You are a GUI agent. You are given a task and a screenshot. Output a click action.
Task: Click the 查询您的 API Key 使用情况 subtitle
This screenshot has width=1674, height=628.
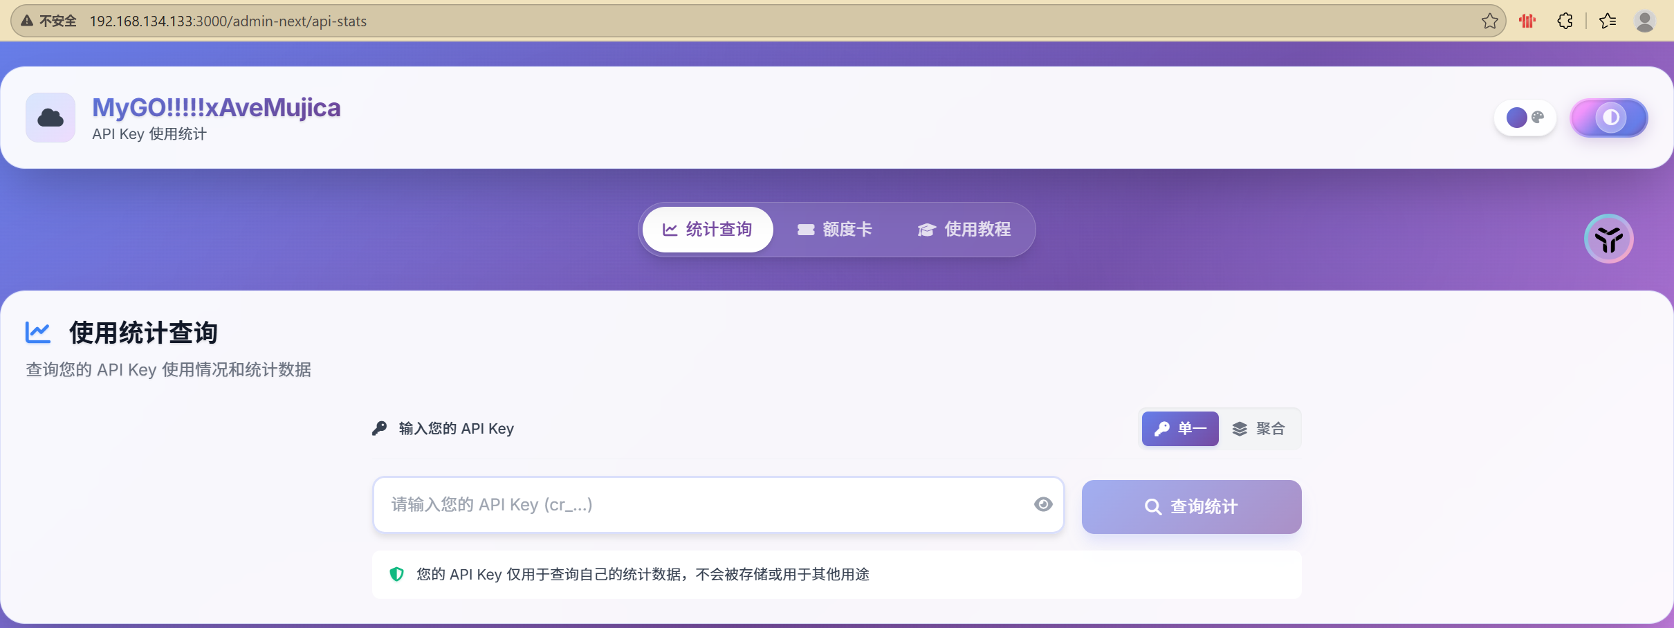[169, 370]
